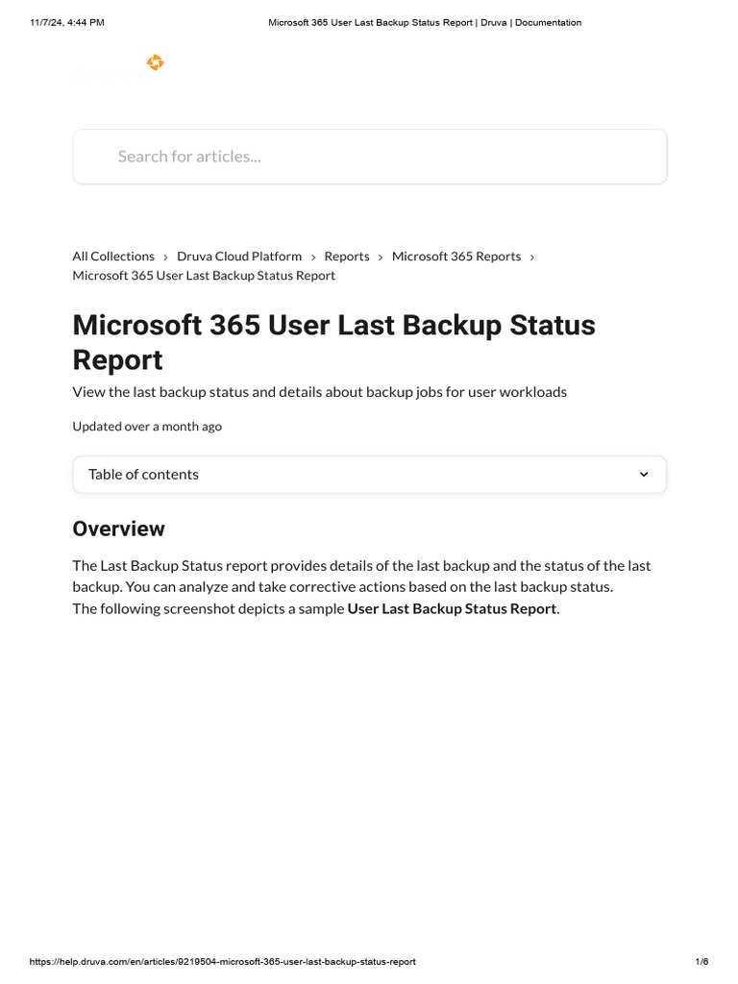This screenshot has height=984, width=738.
Task: Click the "Updated over a month ago" text
Action: 147,427
